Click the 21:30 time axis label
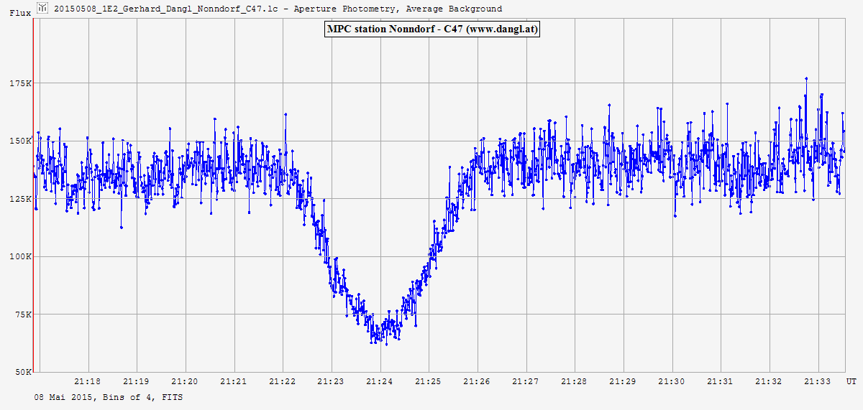The height and width of the screenshot is (410, 863). click(x=672, y=381)
